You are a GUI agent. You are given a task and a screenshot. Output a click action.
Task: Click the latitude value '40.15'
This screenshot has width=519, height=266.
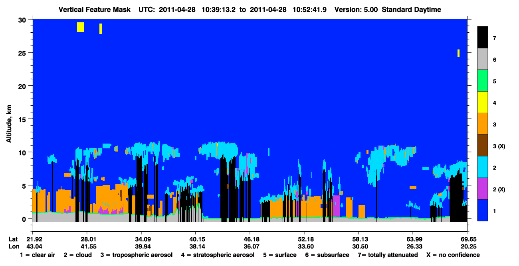coord(195,239)
